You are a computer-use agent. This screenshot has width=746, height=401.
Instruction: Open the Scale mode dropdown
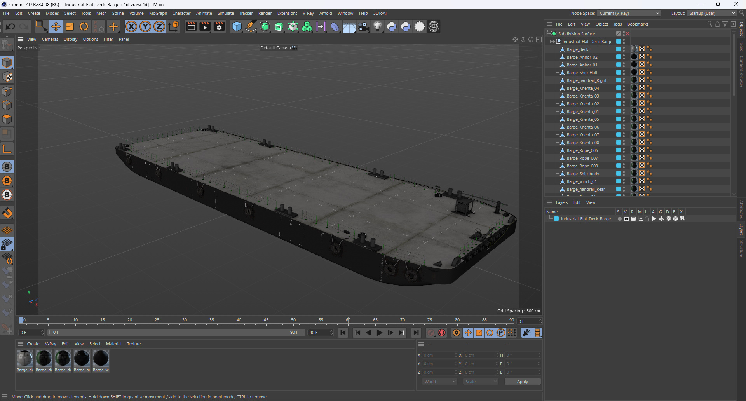(x=481, y=382)
